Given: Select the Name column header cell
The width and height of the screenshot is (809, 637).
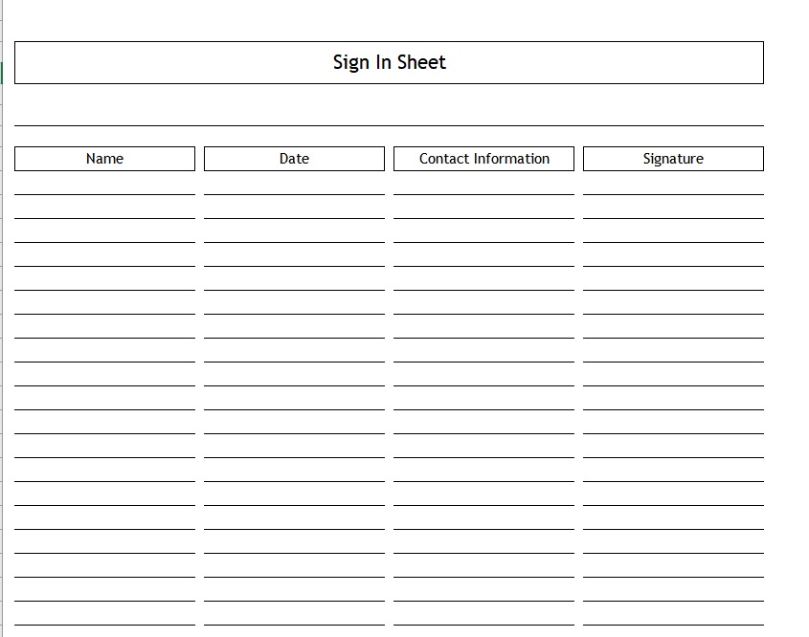Looking at the screenshot, I should coord(104,159).
